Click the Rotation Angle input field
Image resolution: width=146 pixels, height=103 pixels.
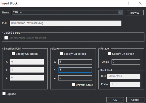click(126, 62)
